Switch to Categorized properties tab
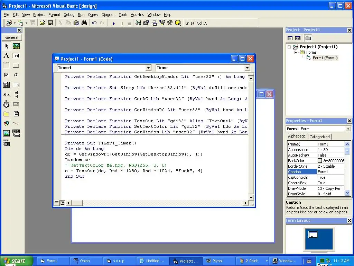The image size is (354, 266). pyautogui.click(x=319, y=136)
